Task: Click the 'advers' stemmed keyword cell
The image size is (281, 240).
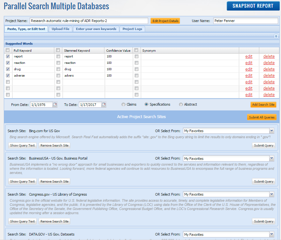Action: point(84,76)
